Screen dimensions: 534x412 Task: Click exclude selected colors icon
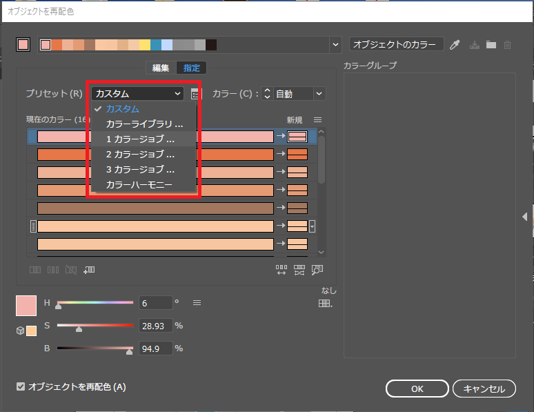tap(71, 270)
